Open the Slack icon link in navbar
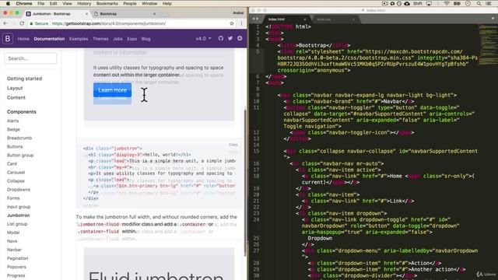This screenshot has height=280, width=498. [240, 38]
